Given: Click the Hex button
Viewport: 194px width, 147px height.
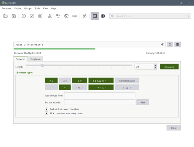Looking at the screenshot, I should point(143,102).
